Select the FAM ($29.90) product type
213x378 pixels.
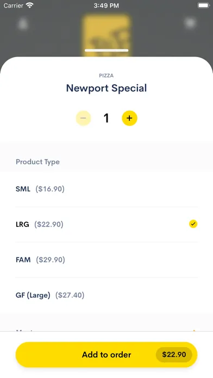[x=106, y=260]
